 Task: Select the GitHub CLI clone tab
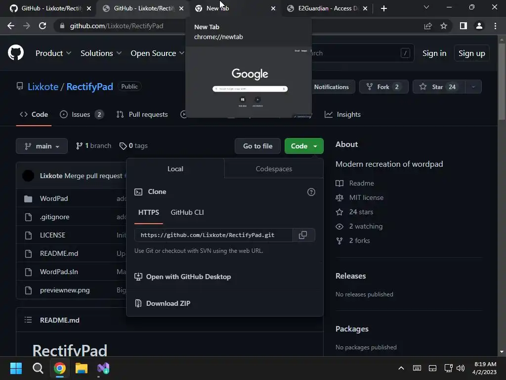(x=187, y=212)
